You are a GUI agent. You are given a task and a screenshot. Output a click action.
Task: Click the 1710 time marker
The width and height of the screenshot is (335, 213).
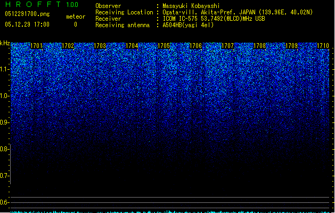pos(323,46)
